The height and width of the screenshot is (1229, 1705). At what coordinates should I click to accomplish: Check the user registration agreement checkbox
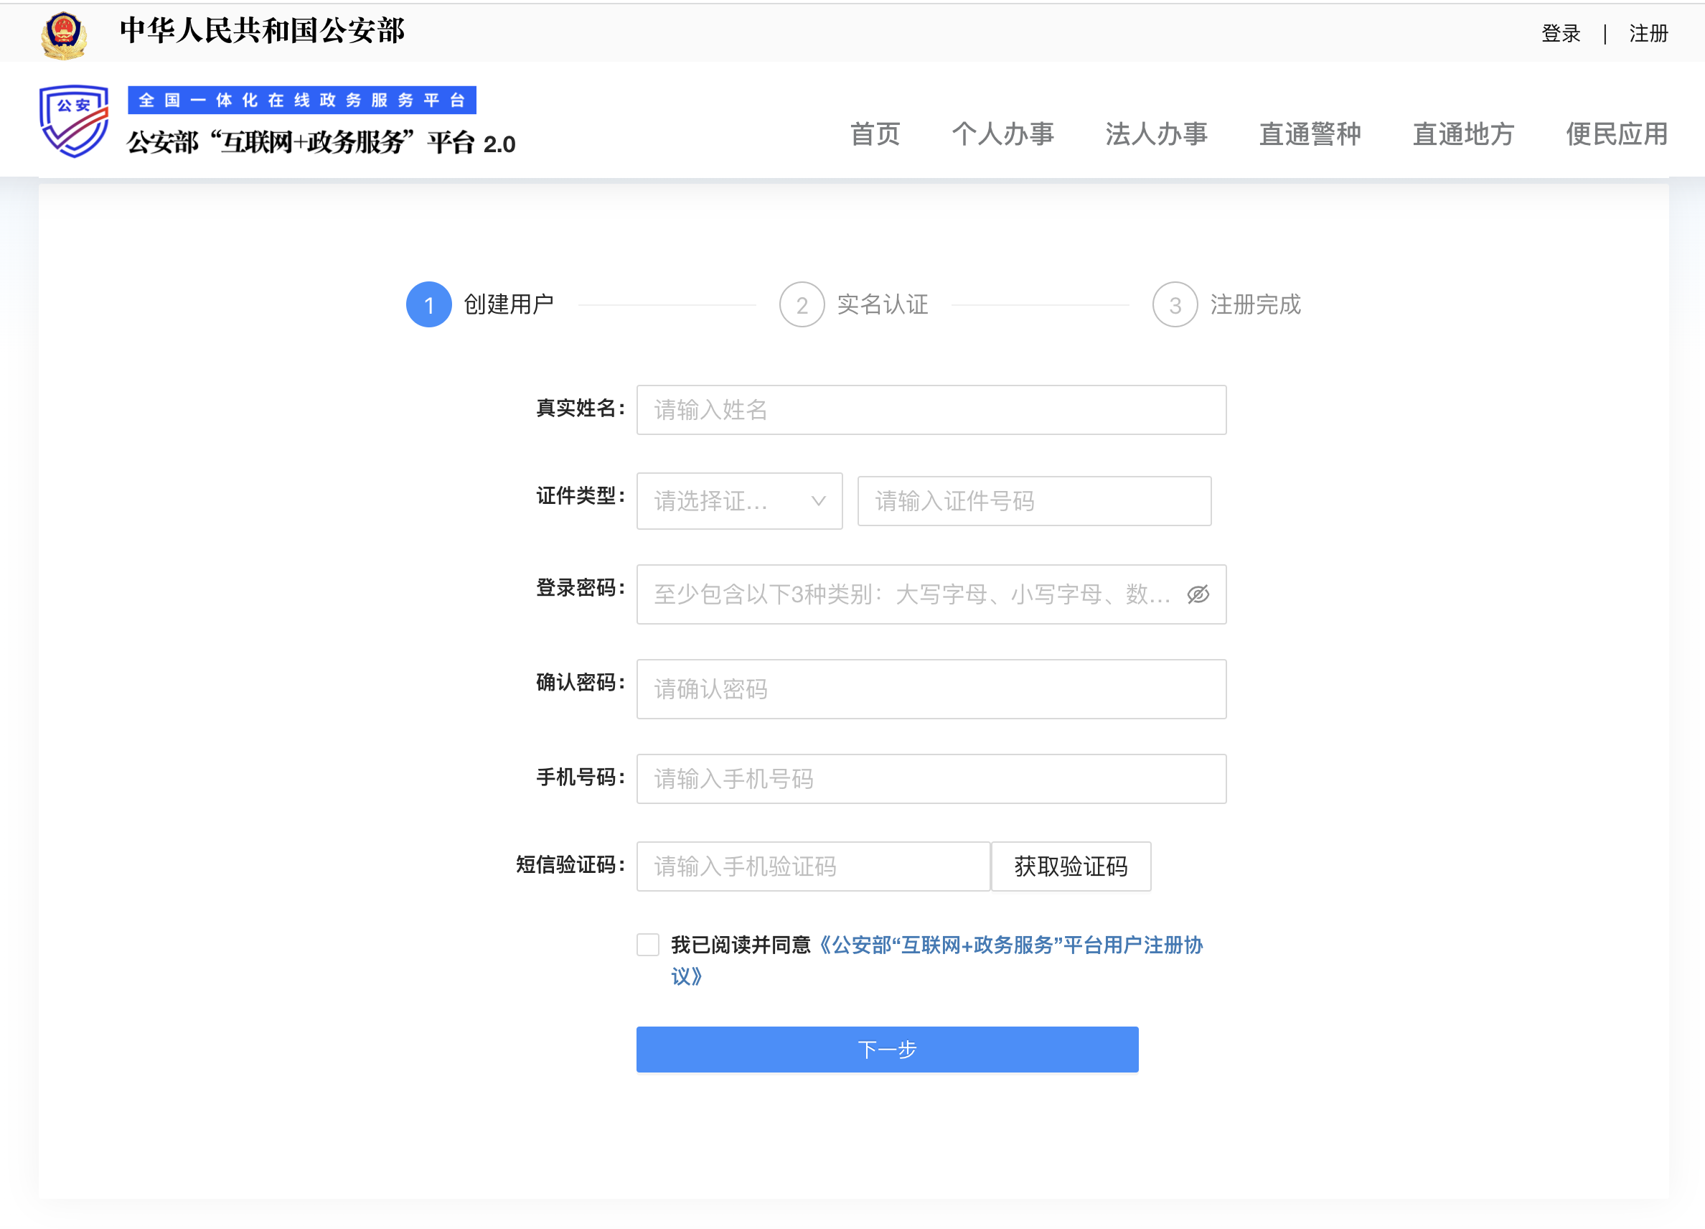pyautogui.click(x=647, y=945)
